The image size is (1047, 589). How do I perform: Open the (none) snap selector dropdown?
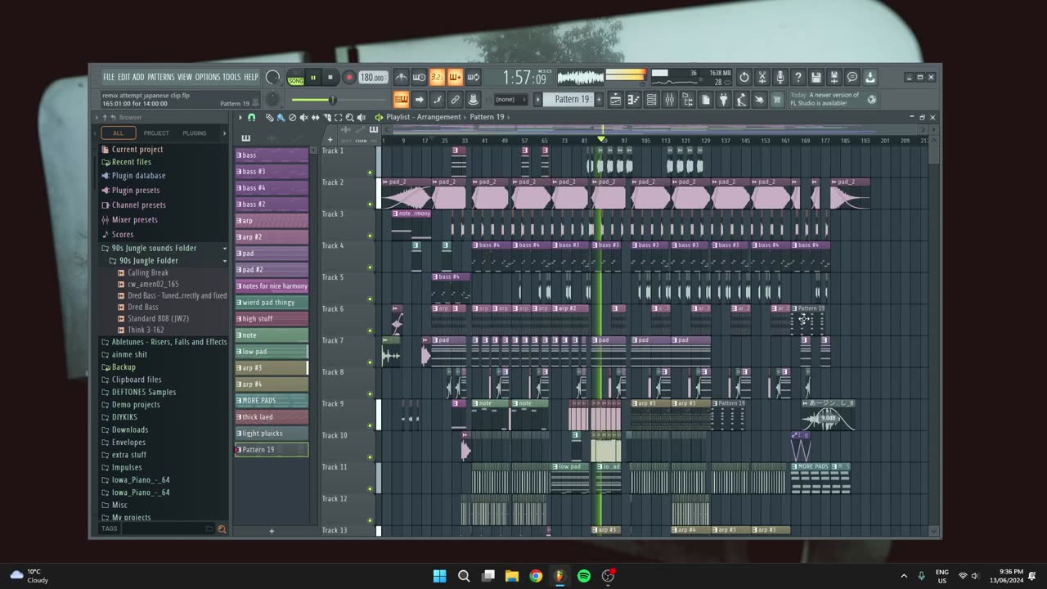[x=510, y=100]
